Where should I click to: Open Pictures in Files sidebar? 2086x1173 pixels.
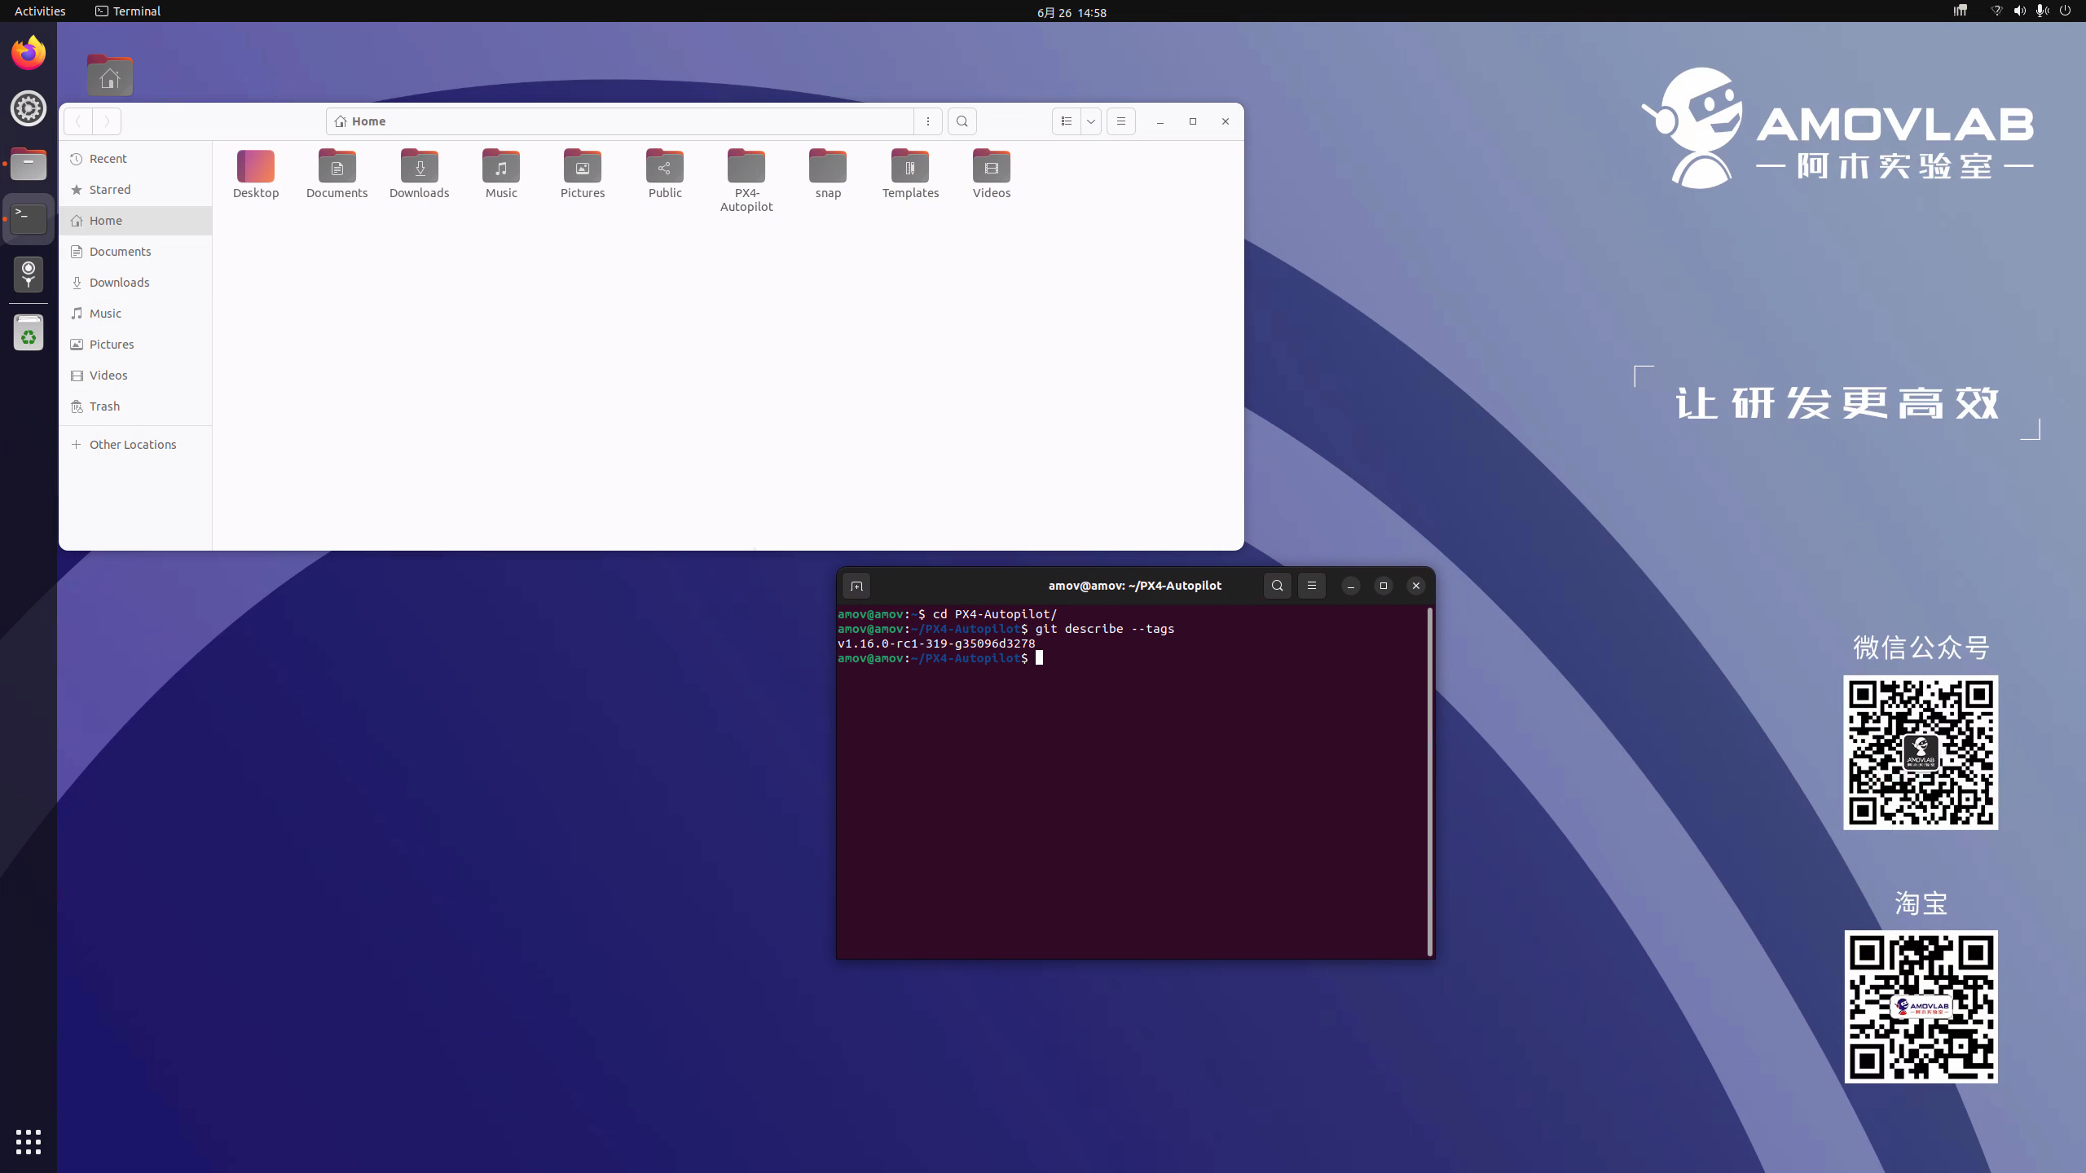tap(135, 345)
